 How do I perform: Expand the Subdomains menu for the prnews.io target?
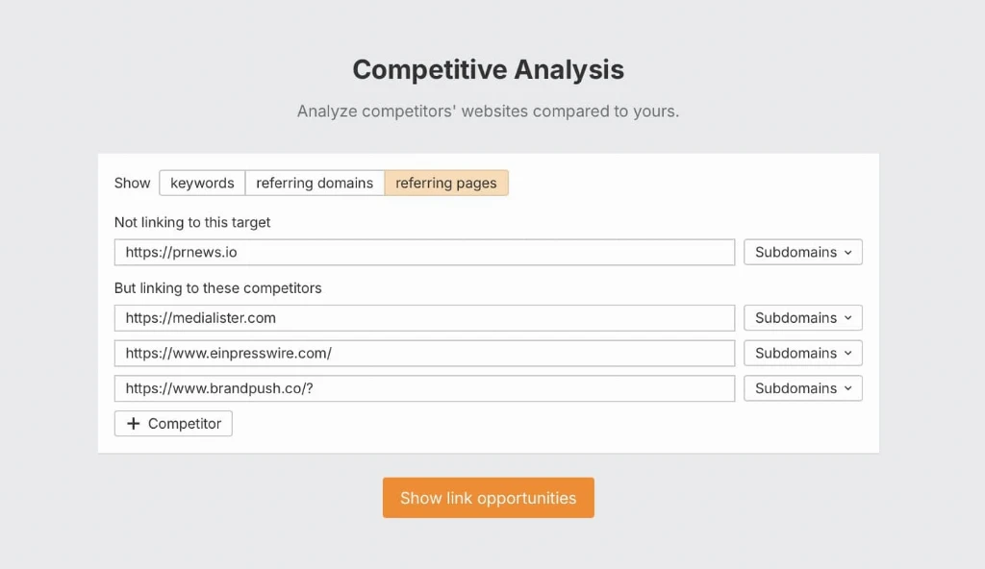point(803,252)
